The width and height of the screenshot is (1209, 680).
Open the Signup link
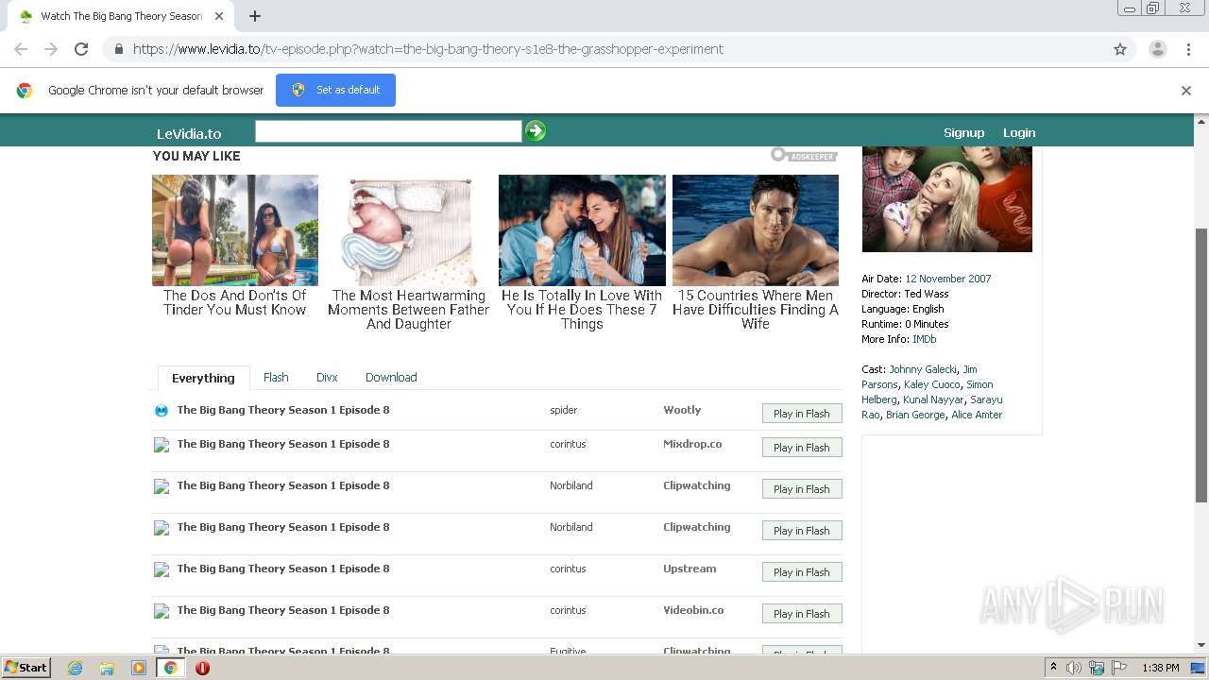tap(963, 132)
